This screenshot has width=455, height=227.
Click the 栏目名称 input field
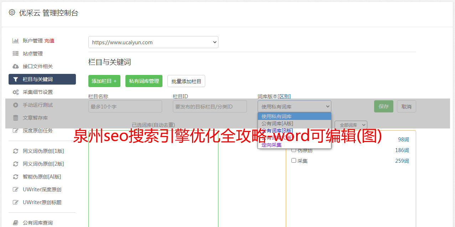click(125, 106)
